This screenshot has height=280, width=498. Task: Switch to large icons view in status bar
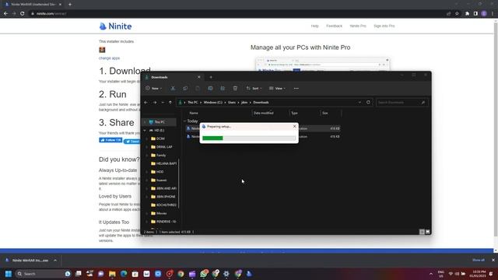coord(427,232)
